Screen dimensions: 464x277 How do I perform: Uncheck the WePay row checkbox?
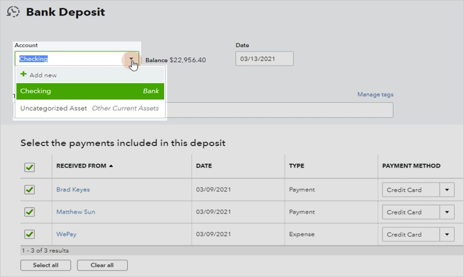click(x=30, y=234)
